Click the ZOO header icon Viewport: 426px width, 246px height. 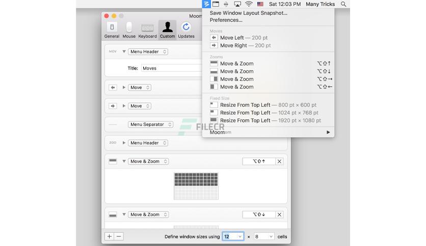coord(113,143)
